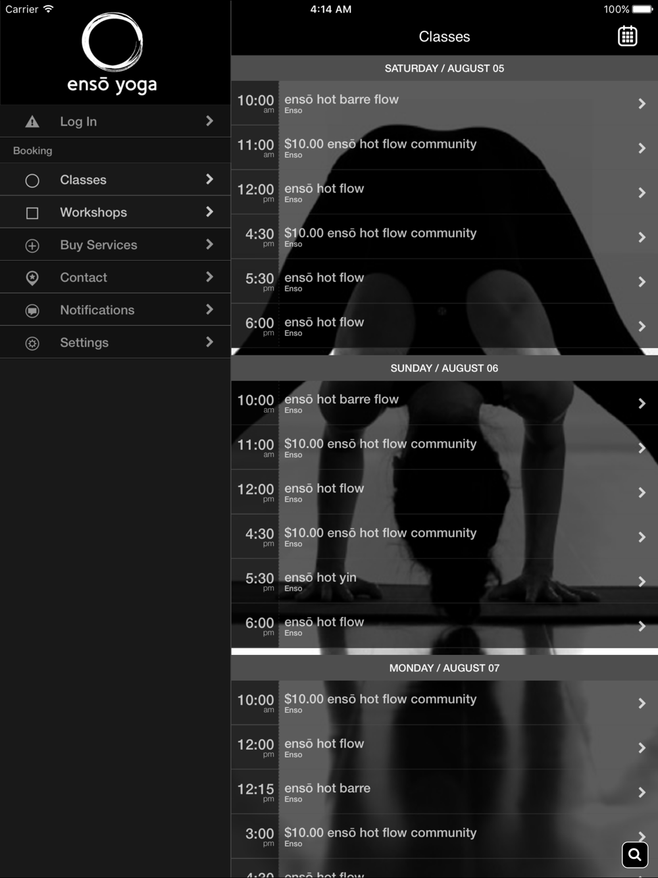Select Saturday 6:00 pm ensō hot flow

444,326
